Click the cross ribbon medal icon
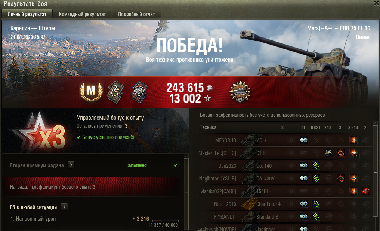This screenshot has width=380, height=231. click(139, 92)
